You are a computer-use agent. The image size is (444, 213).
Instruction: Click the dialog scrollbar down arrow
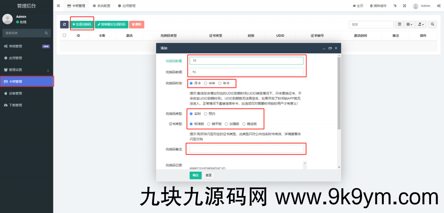point(339,167)
